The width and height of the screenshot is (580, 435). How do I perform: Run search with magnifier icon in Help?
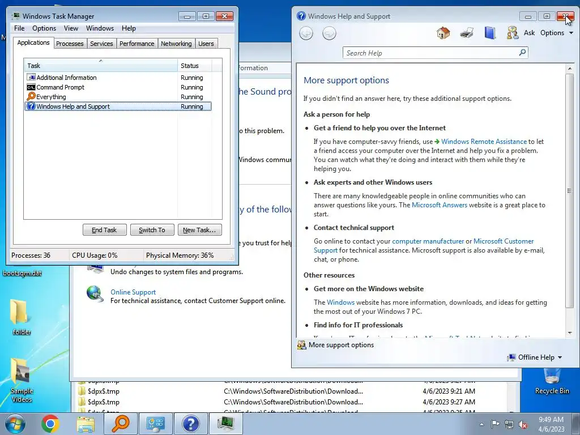point(522,53)
